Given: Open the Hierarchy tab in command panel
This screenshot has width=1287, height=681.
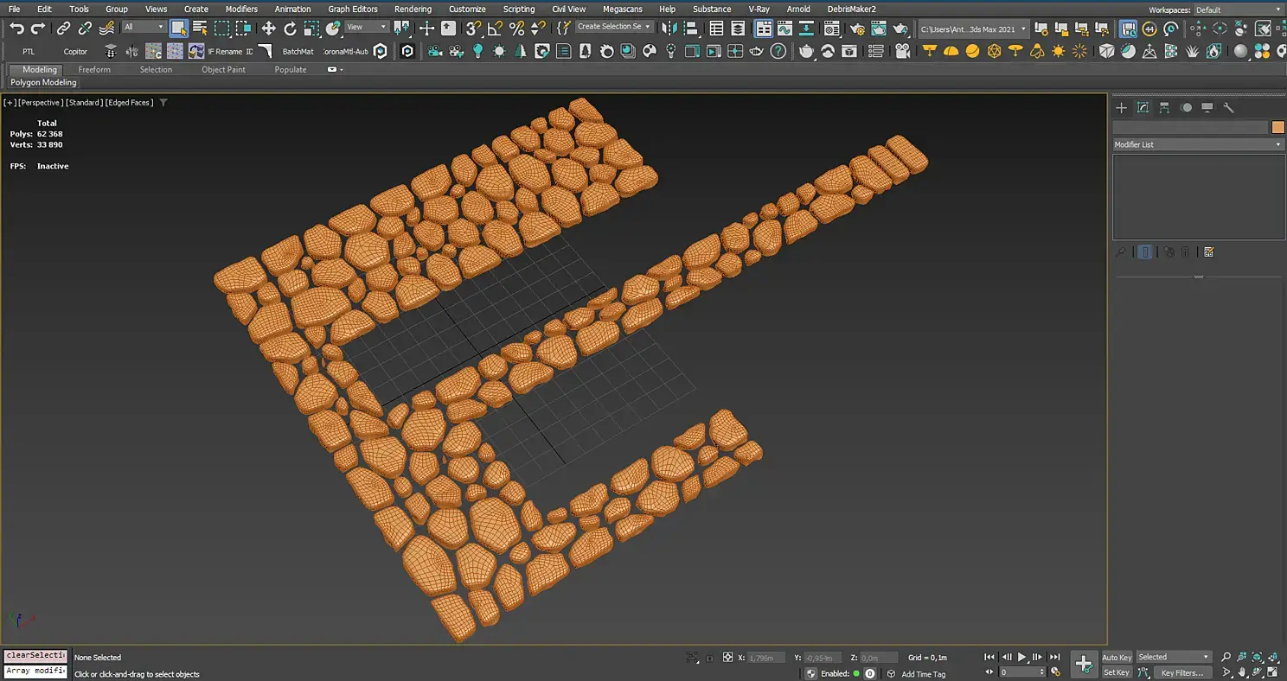Looking at the screenshot, I should pyautogui.click(x=1164, y=108).
